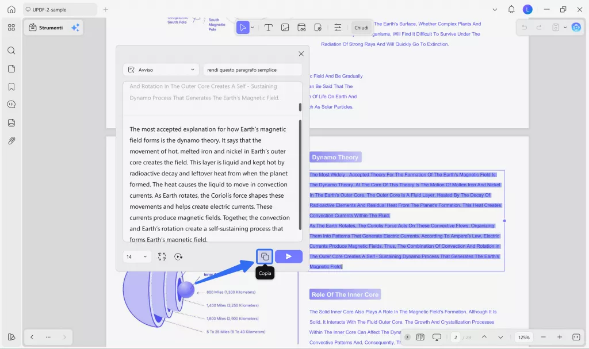Open the alignment settings sliders icon
589x349 pixels.
338,28
